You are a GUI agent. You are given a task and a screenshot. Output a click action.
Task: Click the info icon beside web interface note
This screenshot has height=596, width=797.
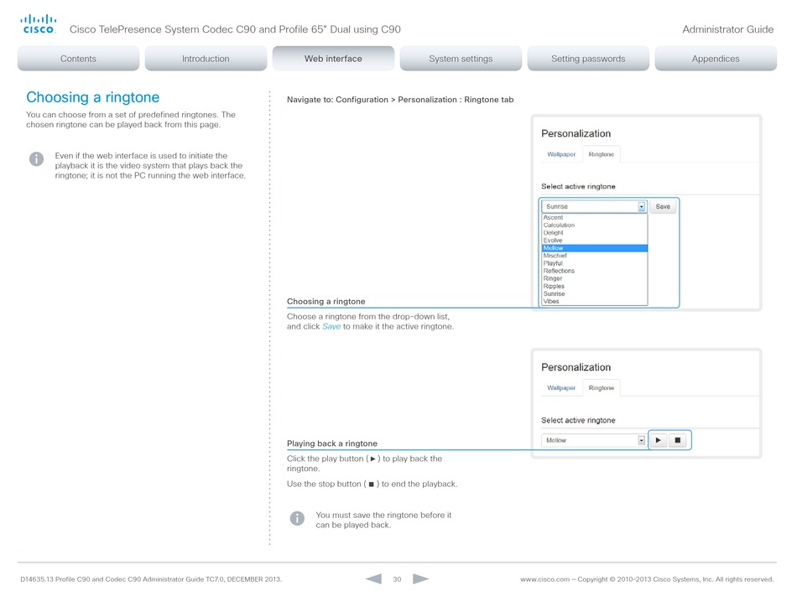tap(37, 159)
